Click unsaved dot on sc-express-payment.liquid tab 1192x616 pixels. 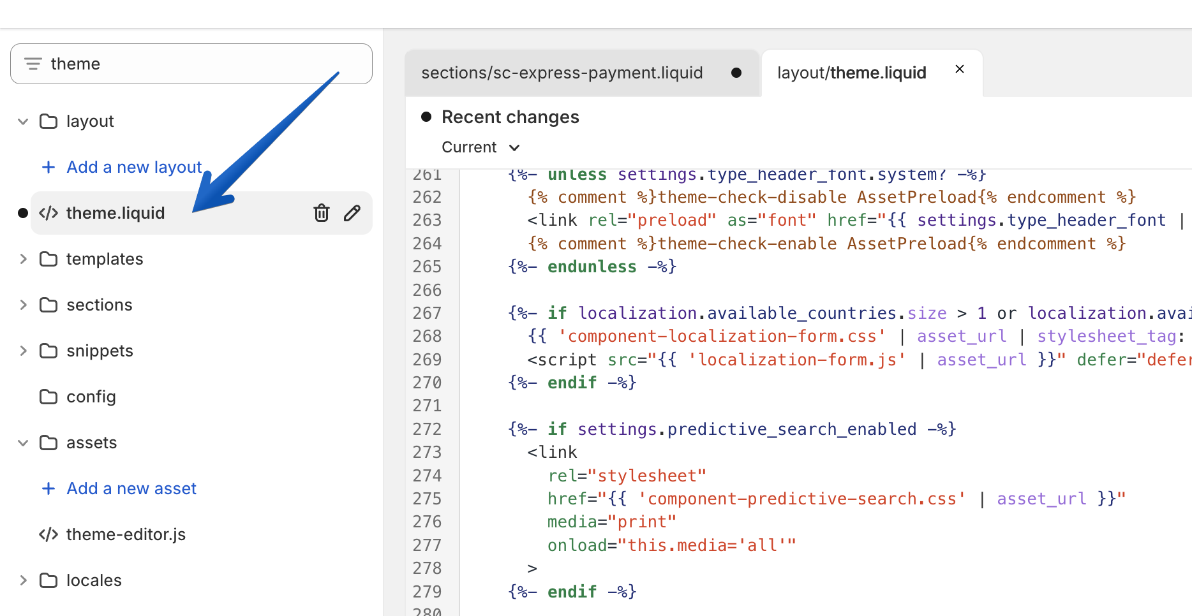[736, 73]
